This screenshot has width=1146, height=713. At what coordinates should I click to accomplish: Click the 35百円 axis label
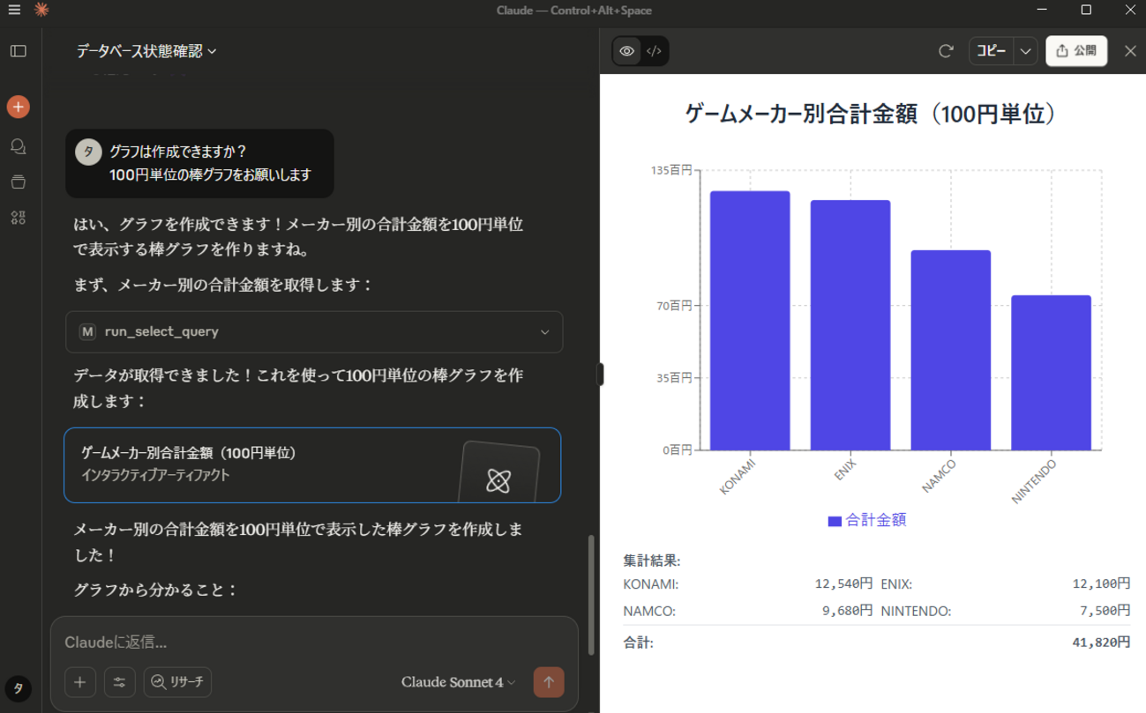pos(675,378)
